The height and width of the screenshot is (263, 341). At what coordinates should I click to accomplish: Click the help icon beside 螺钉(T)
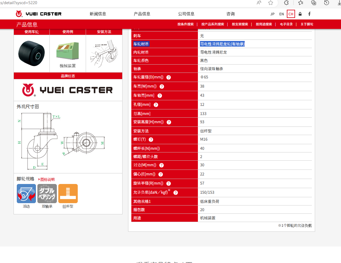pyautogui.click(x=151, y=139)
